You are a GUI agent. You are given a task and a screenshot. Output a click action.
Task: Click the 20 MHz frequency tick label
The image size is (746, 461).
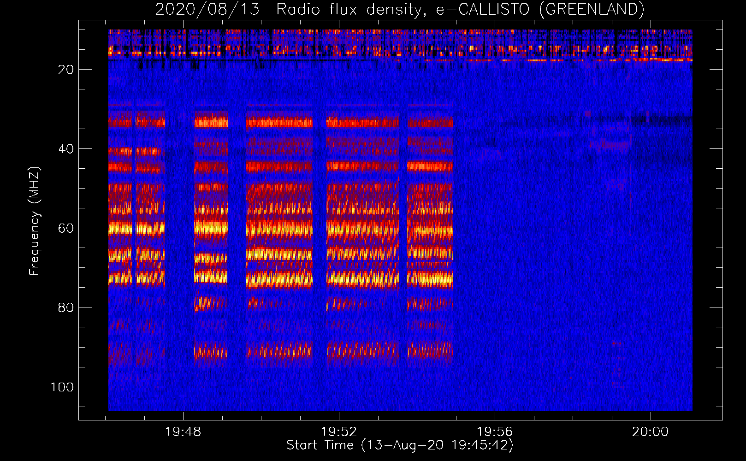point(66,70)
